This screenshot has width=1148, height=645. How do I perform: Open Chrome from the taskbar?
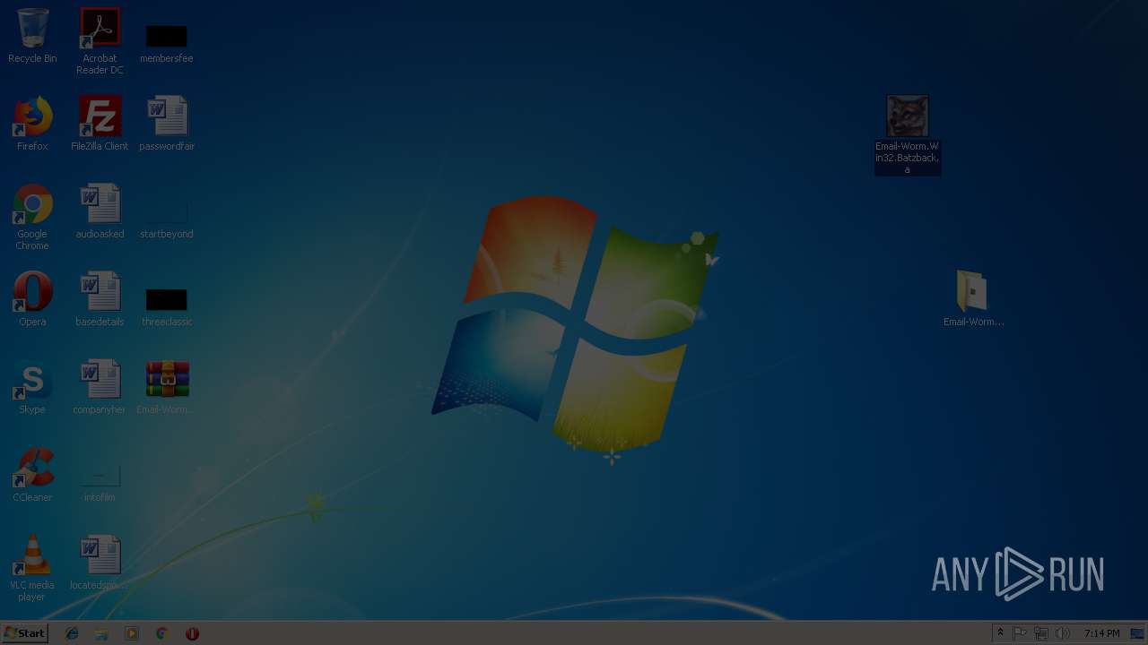161,633
